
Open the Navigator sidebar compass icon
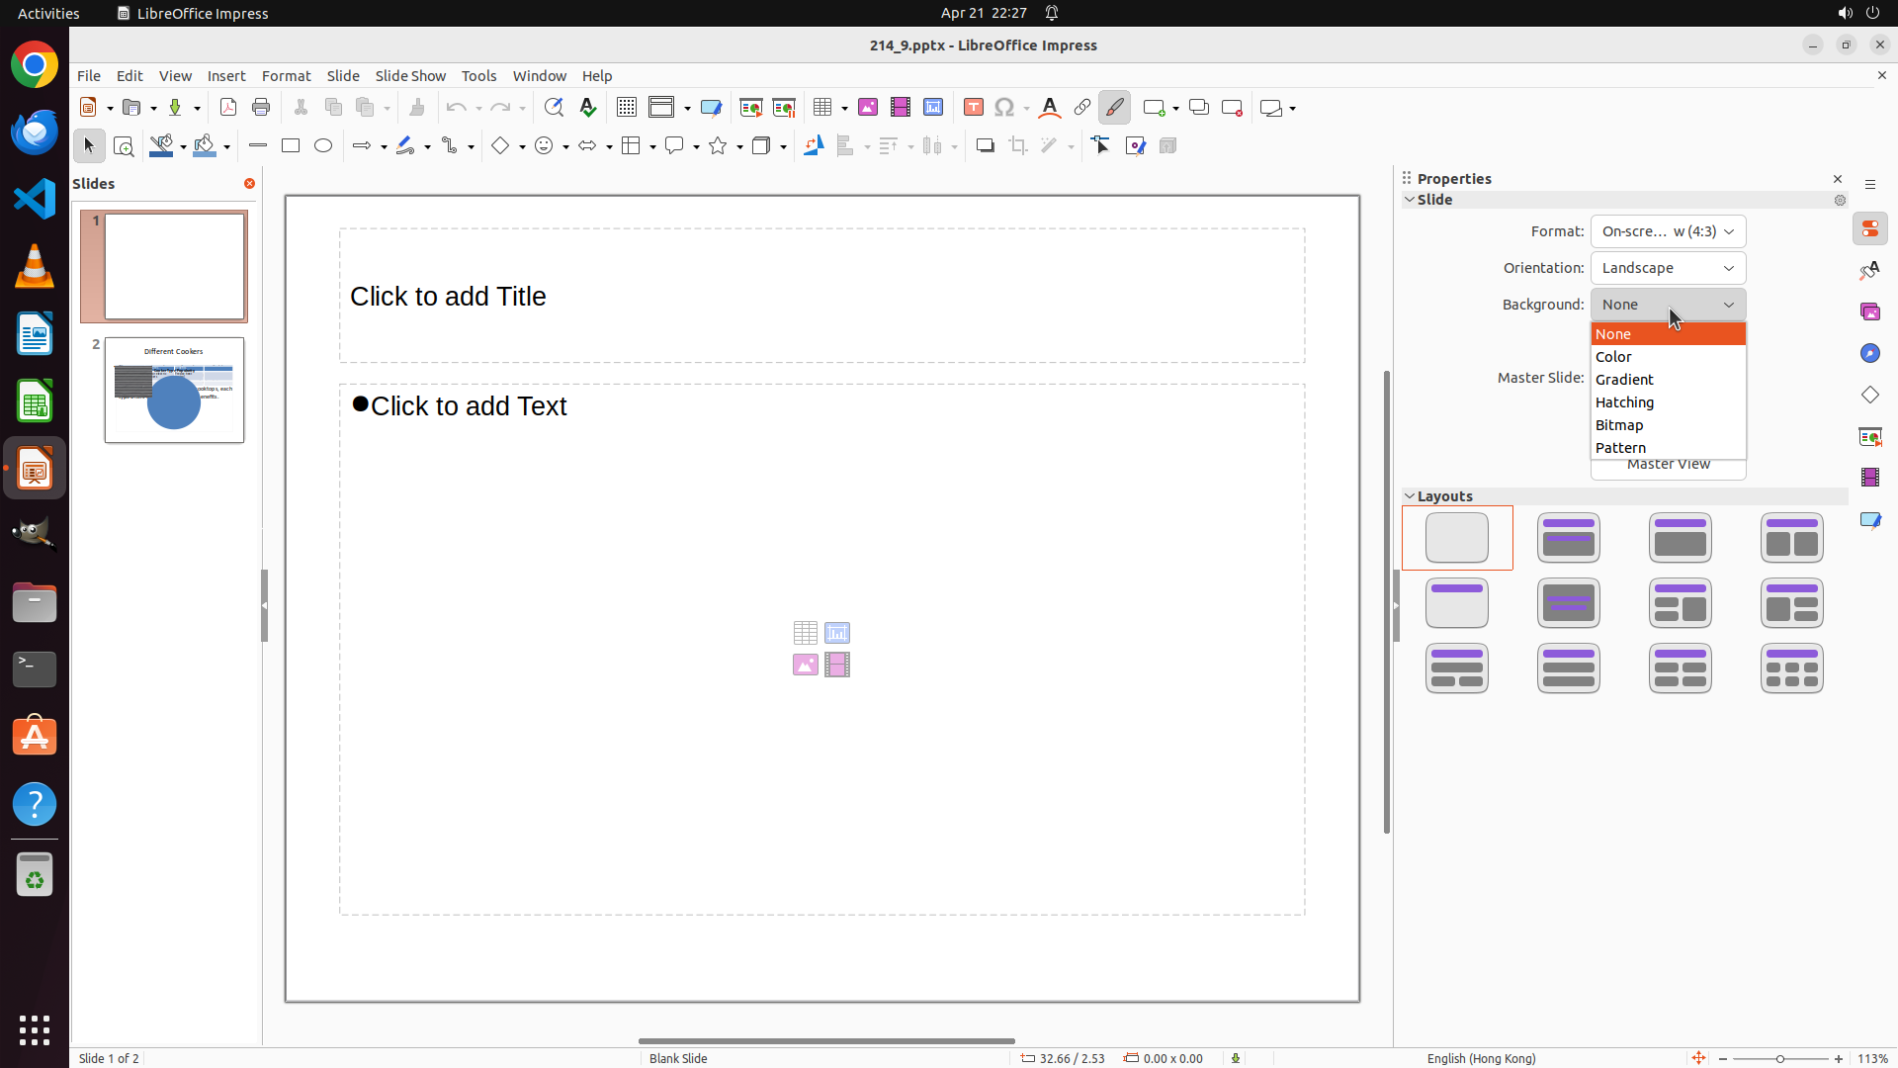(x=1870, y=353)
